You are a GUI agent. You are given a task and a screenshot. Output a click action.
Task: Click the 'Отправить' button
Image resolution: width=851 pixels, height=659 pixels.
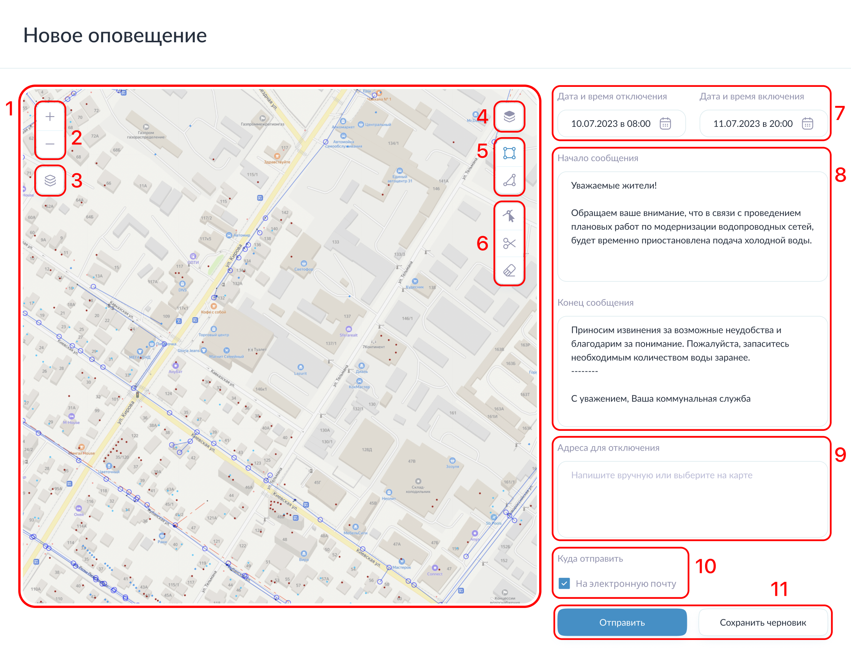coord(622,622)
